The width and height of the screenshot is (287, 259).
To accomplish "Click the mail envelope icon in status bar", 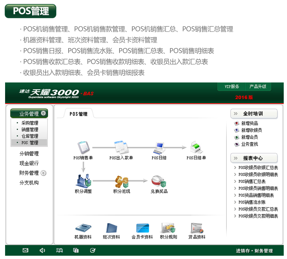I will point(25,250).
